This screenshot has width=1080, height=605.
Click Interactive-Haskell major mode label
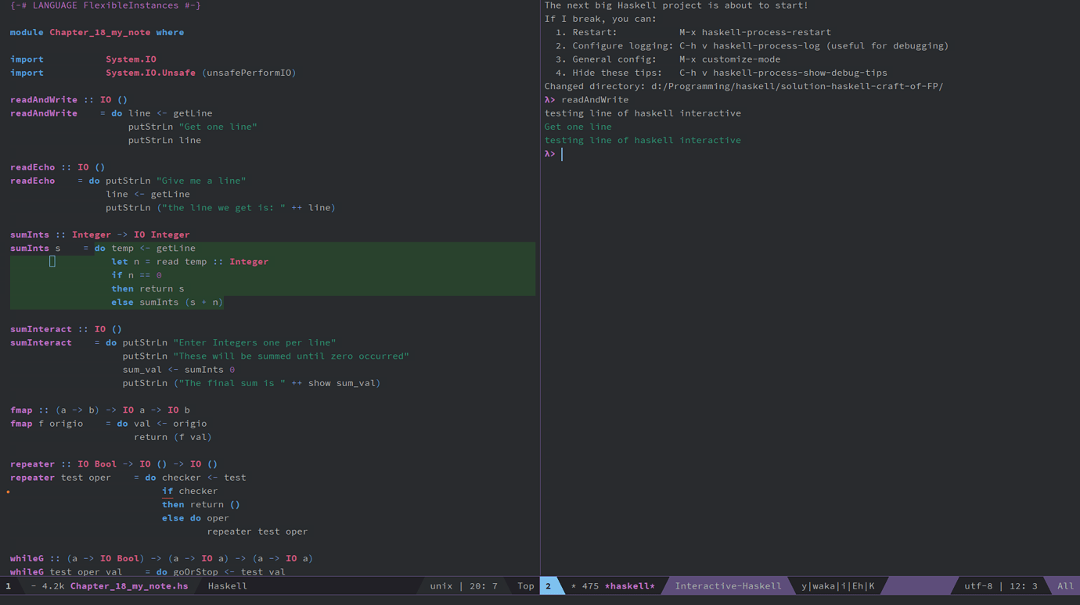(728, 585)
